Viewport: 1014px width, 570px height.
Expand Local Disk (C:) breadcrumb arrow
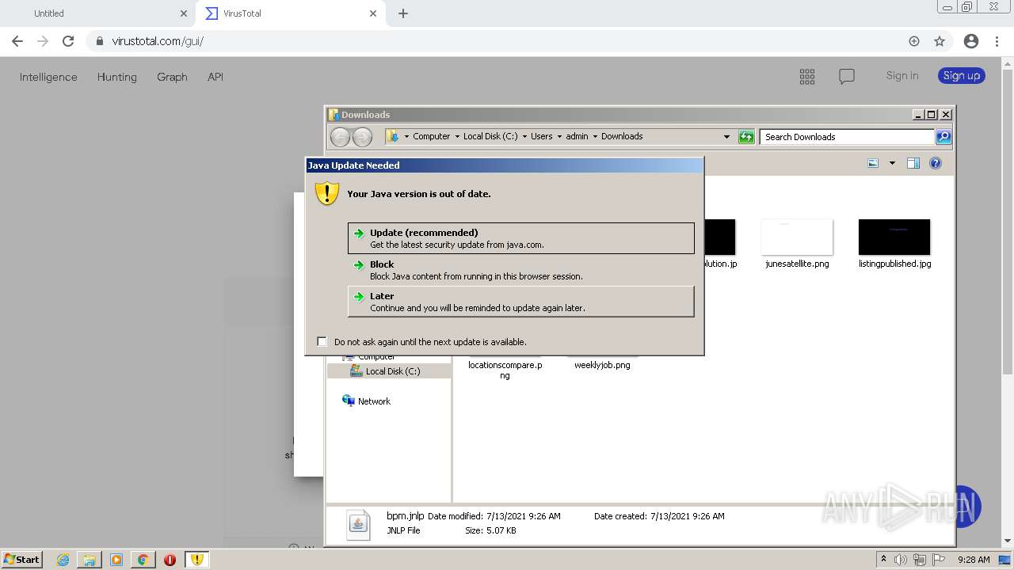(524, 136)
